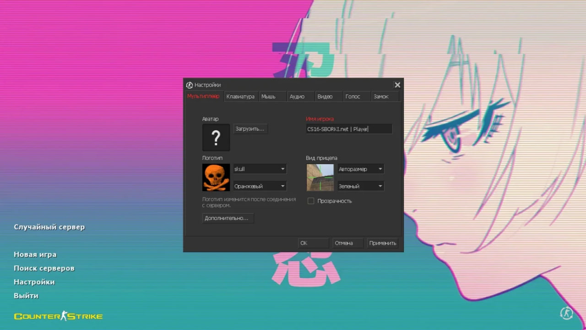This screenshot has width=586, height=330.
Task: Click the crosshair preview thumbnail
Action: (320, 177)
